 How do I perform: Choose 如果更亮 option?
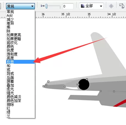coord(21,35)
